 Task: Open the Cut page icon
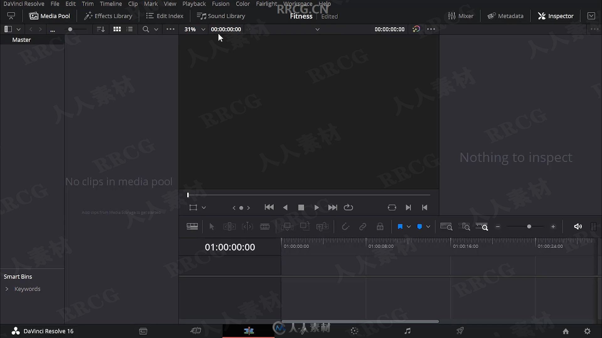point(196,331)
